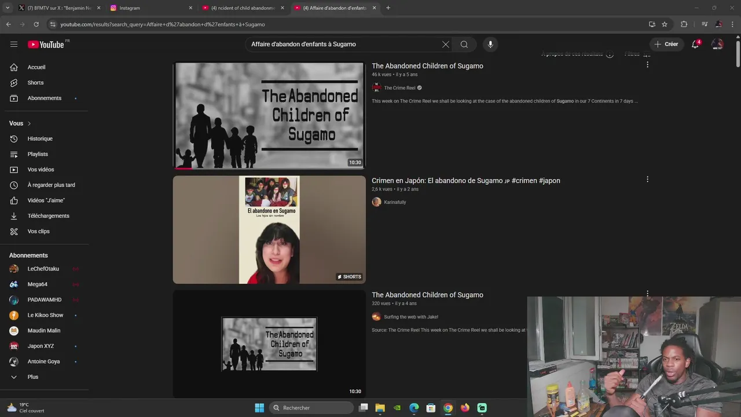Viewport: 741px width, 417px height.
Task: Open File Explorer from the taskbar
Action: (380, 408)
